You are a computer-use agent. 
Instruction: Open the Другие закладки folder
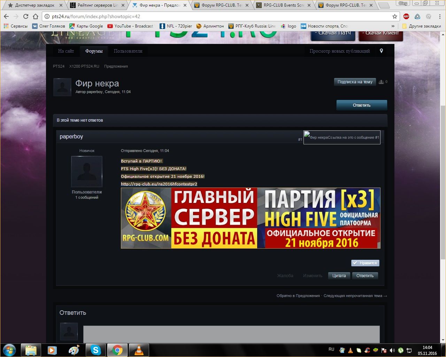point(422,26)
